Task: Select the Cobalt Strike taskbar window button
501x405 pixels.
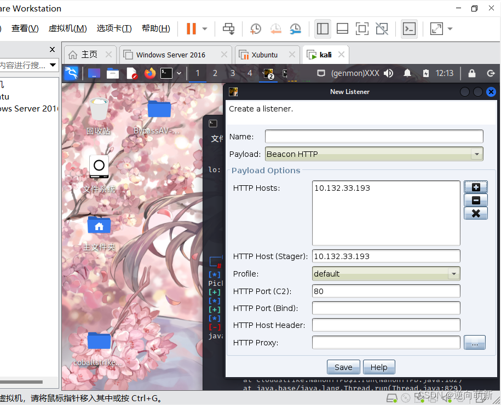Action: 268,74
